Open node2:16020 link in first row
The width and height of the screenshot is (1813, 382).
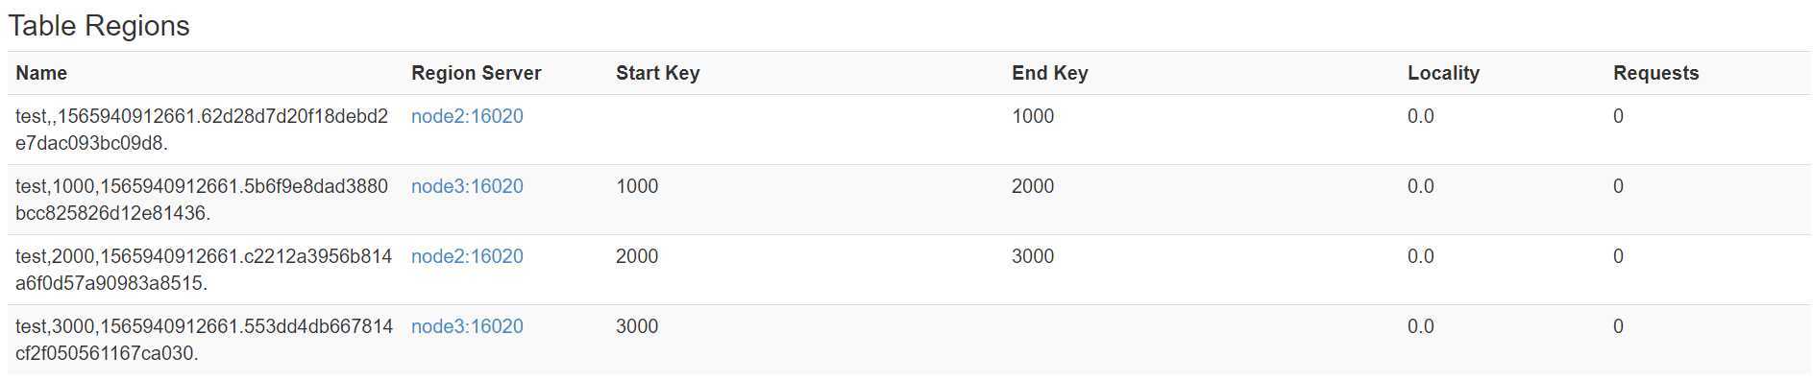[467, 116]
